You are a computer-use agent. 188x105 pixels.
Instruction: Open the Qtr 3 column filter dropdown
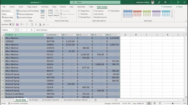104,35
